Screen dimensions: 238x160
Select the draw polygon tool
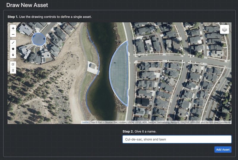pyautogui.click(x=13, y=49)
